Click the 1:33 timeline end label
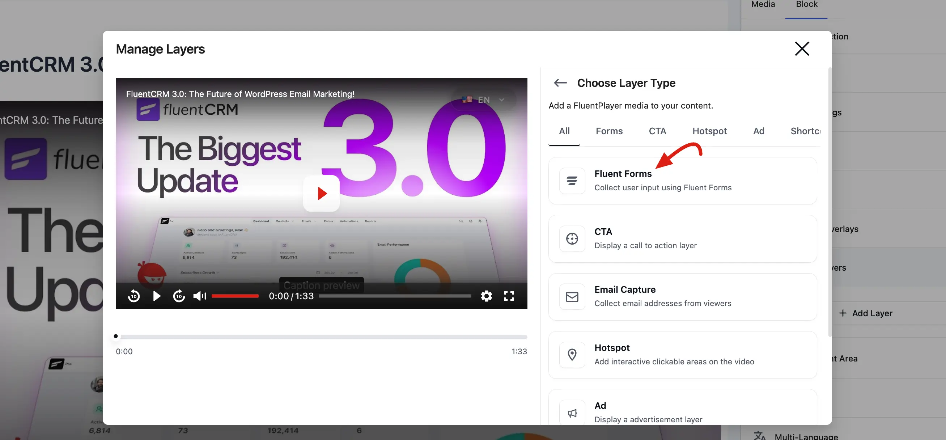The image size is (946, 440). 519,351
